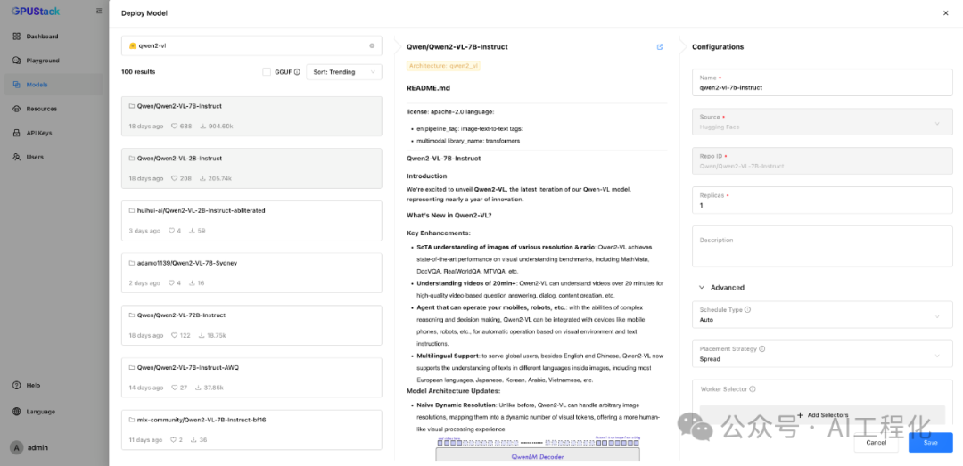Clear the qwen2-vl search text
The height and width of the screenshot is (466, 963).
coord(372,45)
